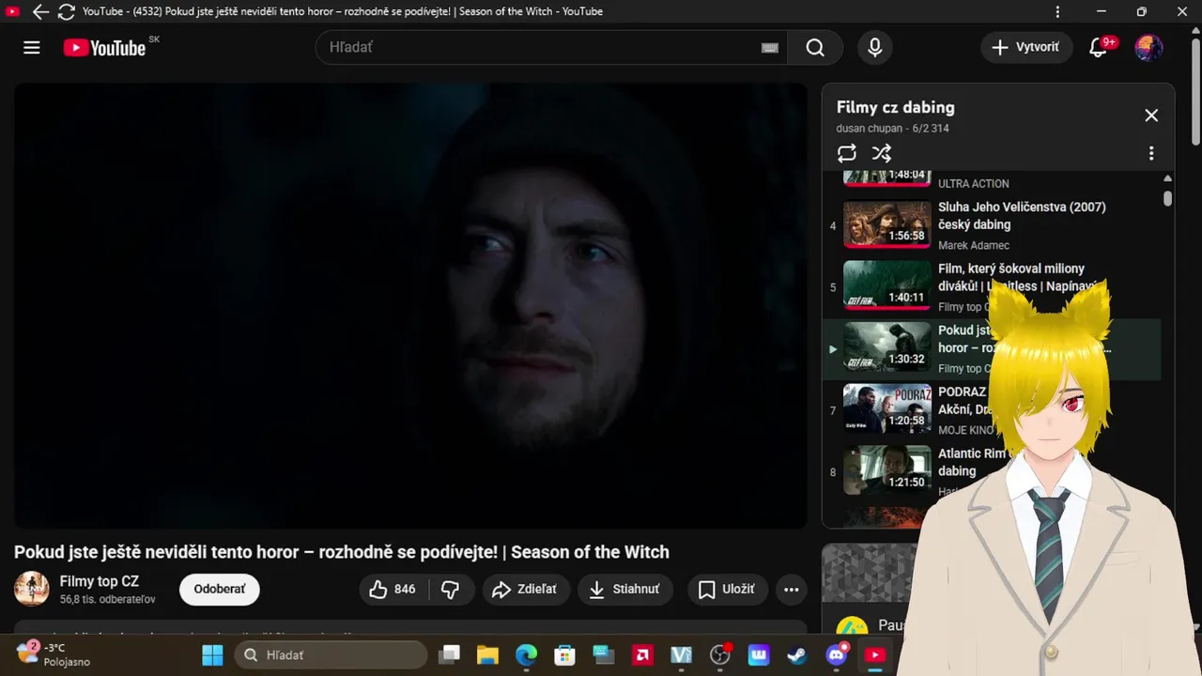Open the Atlantic Rim 1:21:50 thumbnail

pyautogui.click(x=886, y=470)
